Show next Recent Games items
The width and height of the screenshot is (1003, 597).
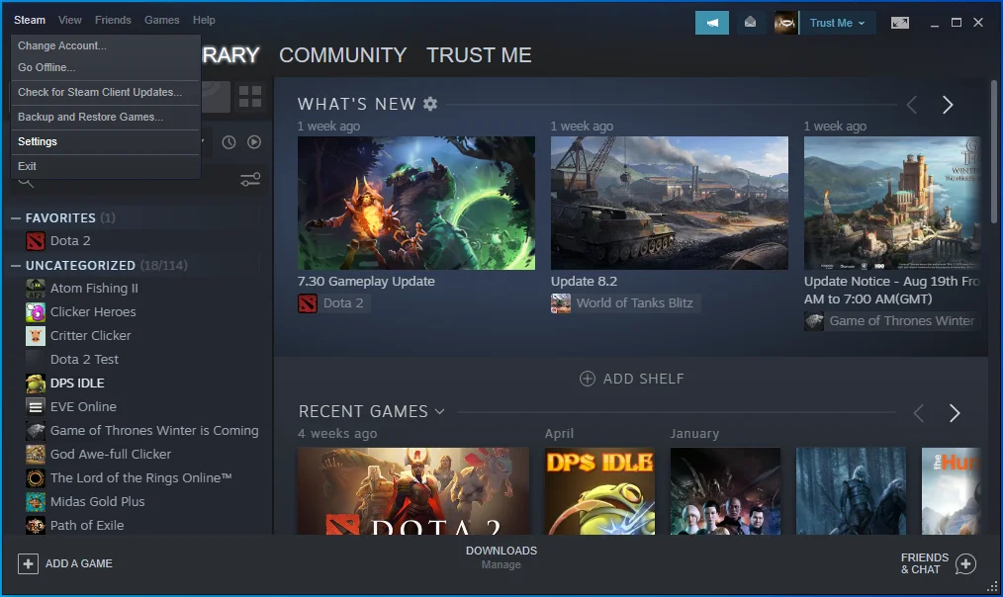(x=955, y=413)
